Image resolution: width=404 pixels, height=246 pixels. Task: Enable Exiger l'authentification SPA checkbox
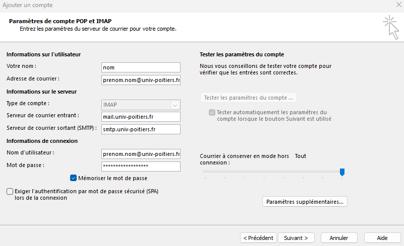point(10,191)
